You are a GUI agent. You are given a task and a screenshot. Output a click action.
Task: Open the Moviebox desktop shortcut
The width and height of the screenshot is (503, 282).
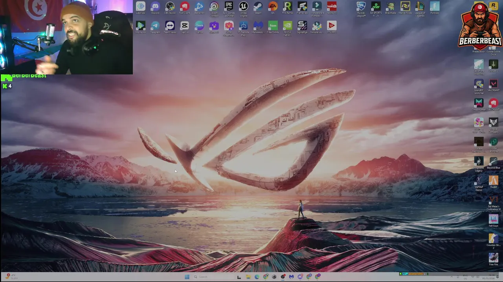140,27
